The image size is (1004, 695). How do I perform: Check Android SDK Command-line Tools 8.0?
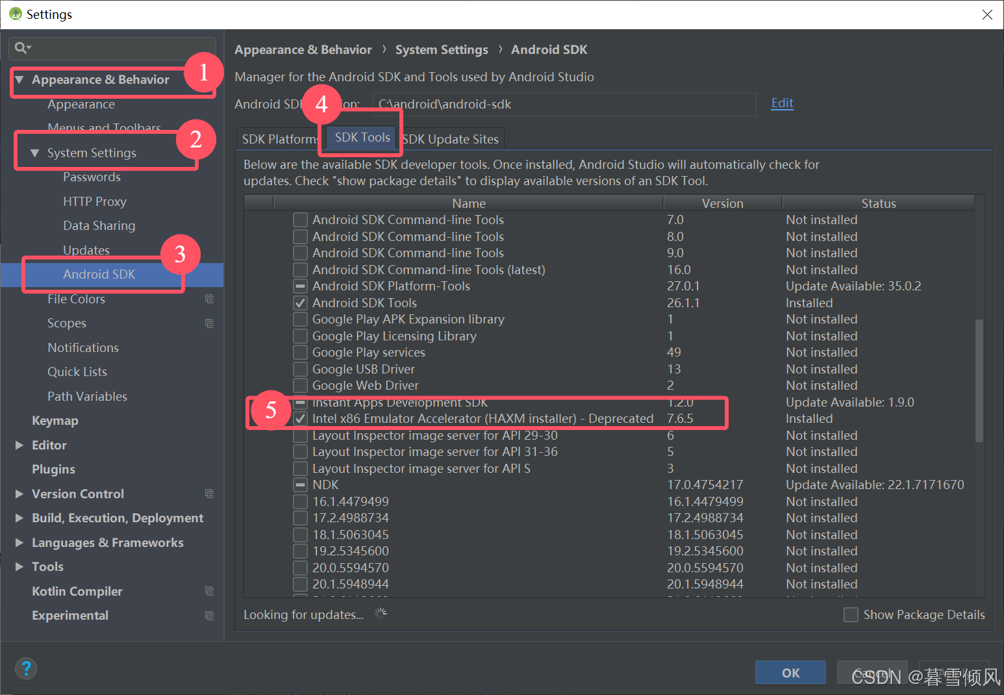(300, 236)
